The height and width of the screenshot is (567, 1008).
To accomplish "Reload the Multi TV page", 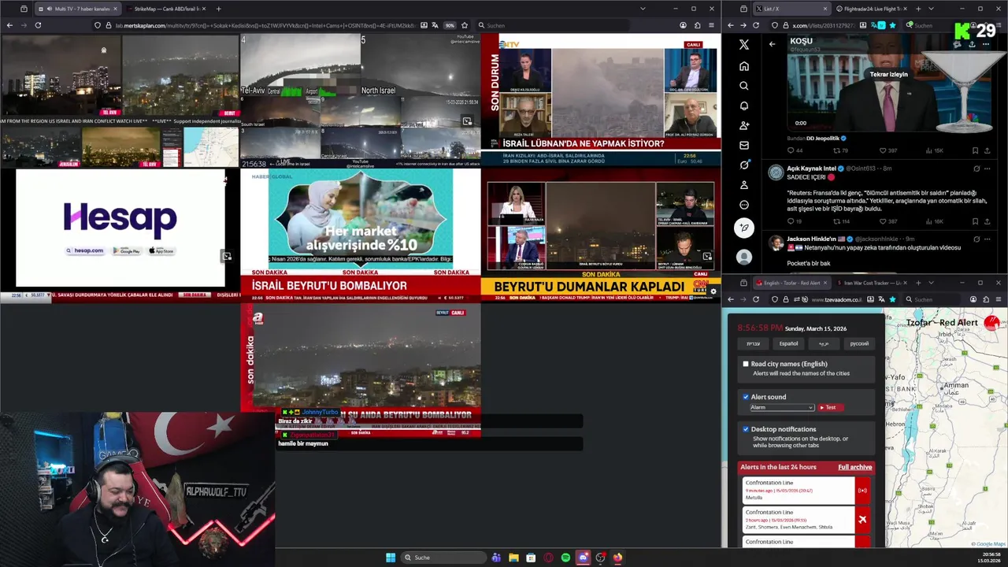I will [x=38, y=25].
